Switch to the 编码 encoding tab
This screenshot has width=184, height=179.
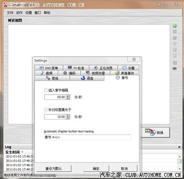point(69,73)
